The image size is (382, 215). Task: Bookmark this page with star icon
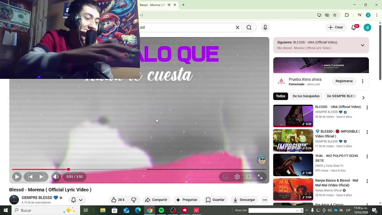pyautogui.click(x=335, y=15)
